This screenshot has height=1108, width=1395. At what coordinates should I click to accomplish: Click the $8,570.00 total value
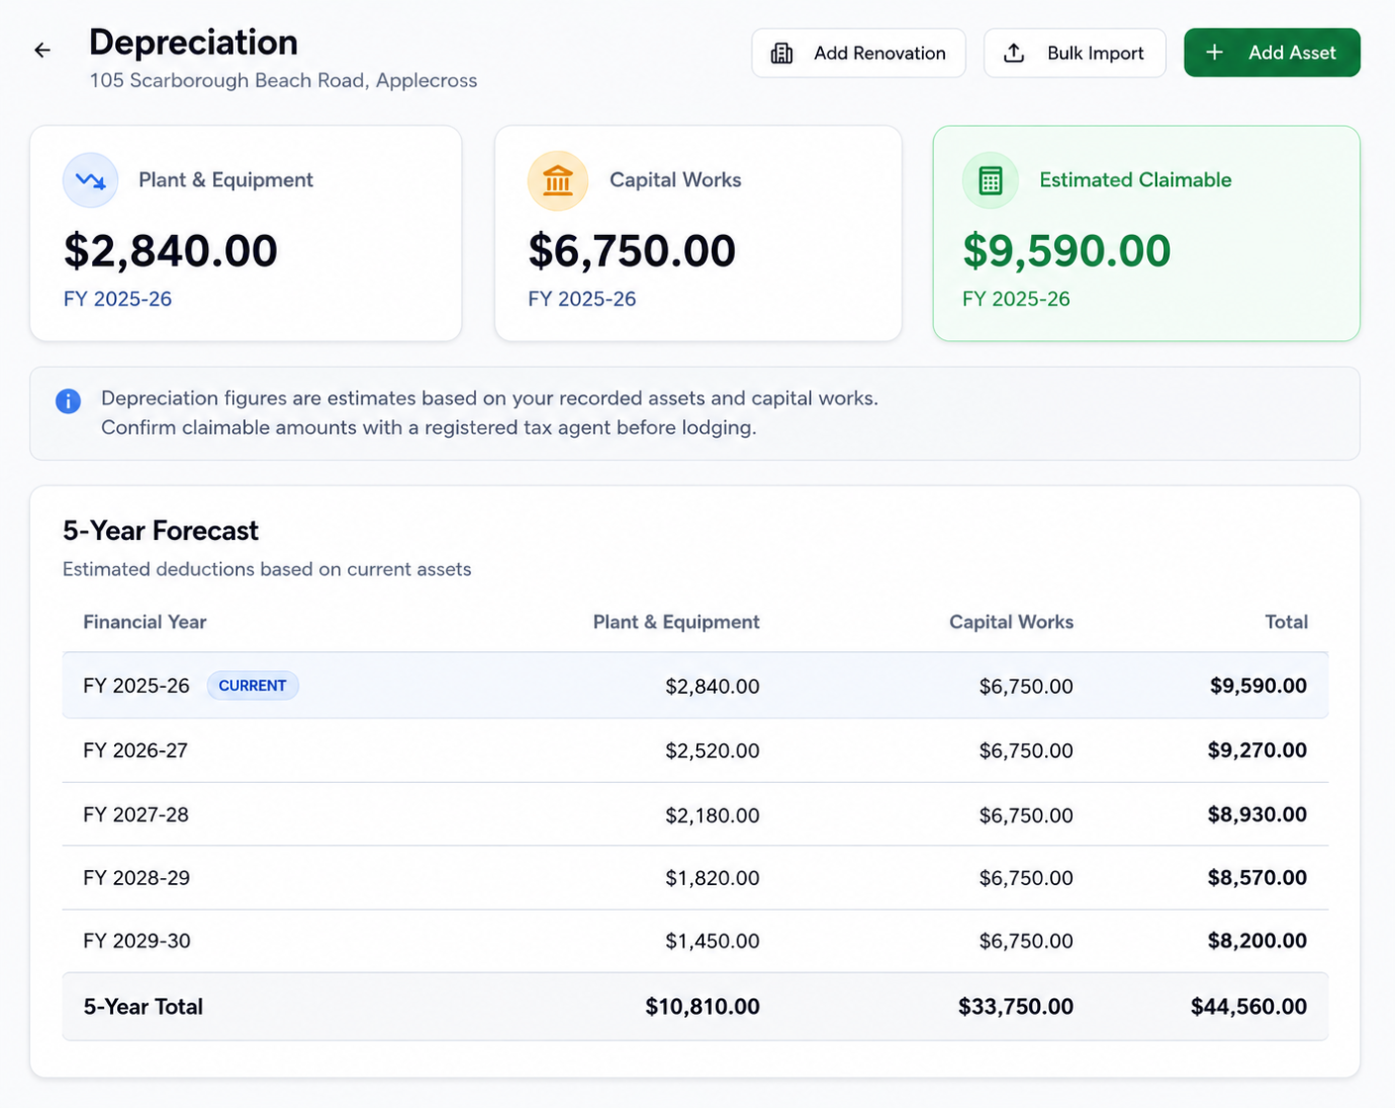pyautogui.click(x=1257, y=878)
